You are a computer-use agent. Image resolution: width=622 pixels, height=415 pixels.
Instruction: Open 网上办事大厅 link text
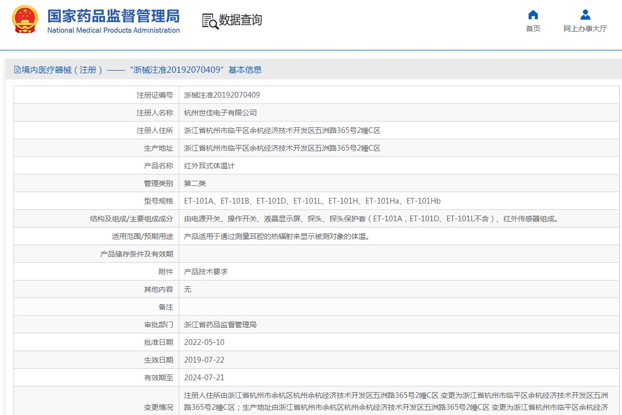tap(585, 29)
